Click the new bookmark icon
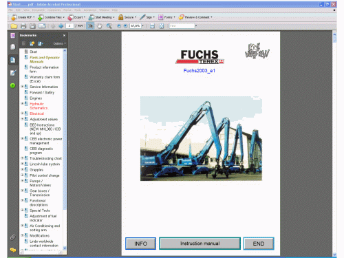The image size is (344, 258). 32,43
